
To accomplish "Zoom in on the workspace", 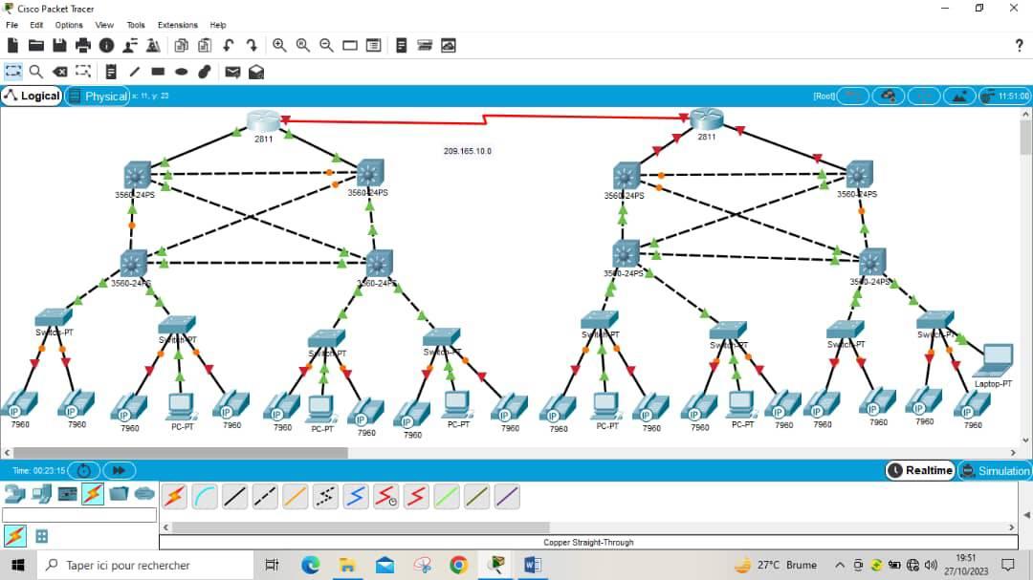I will click(279, 46).
